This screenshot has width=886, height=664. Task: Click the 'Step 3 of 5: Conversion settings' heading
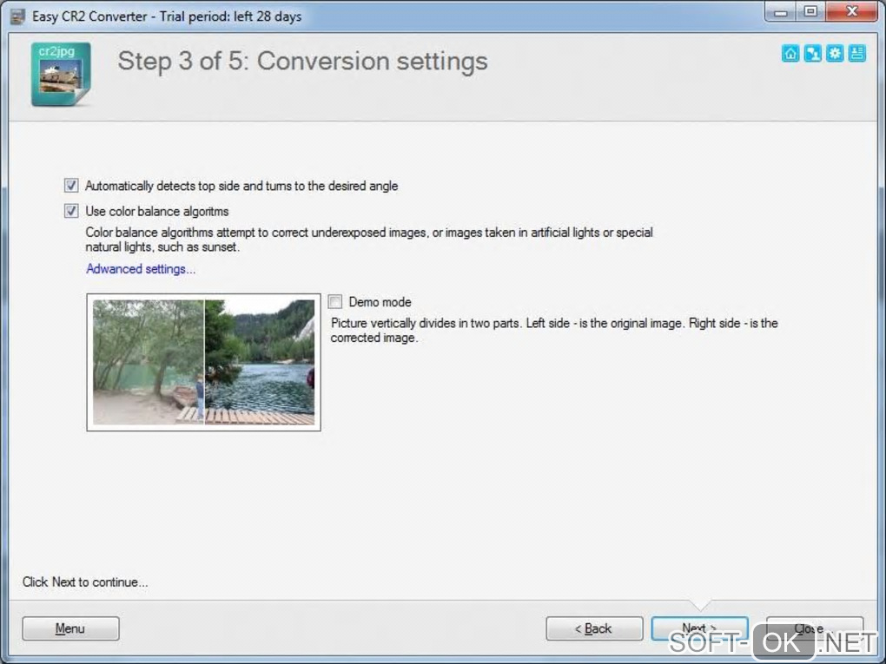(302, 61)
